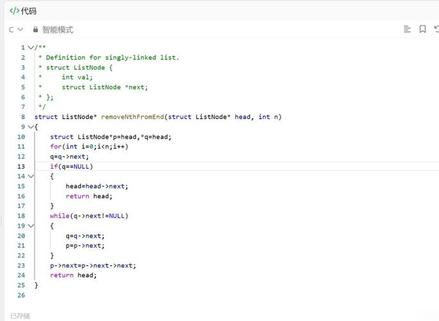Collapse the while block at line 19

pos(31,226)
